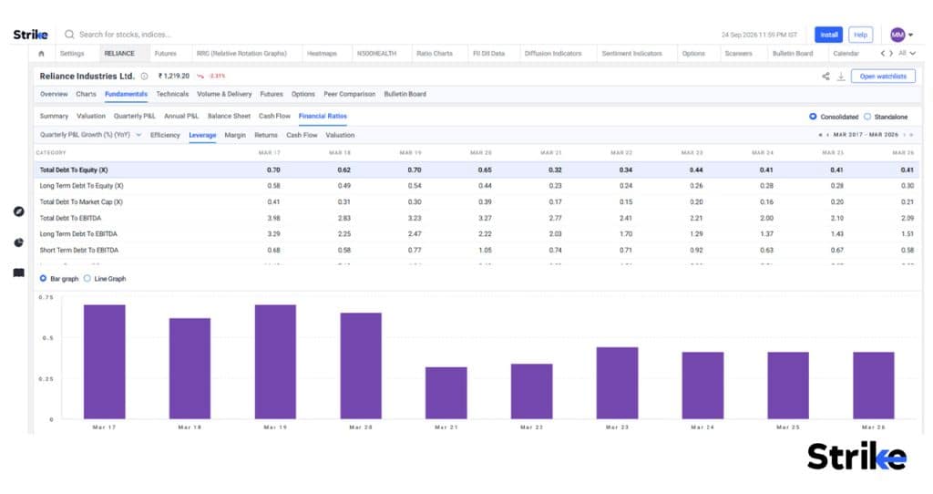The width and height of the screenshot is (933, 494).
Task: Click the MM user avatar
Action: [x=897, y=35]
